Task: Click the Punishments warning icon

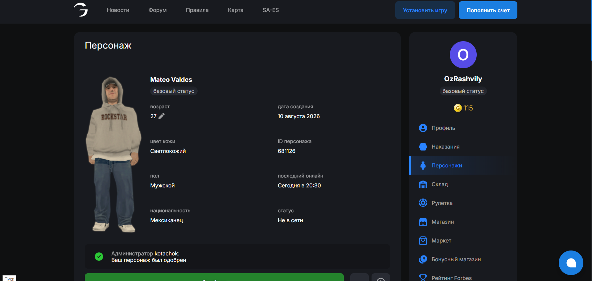Action: 423,147
